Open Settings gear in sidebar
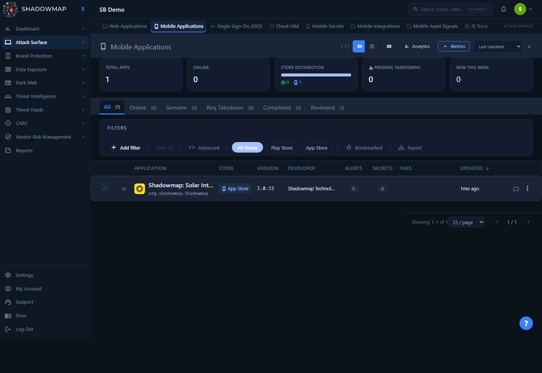Image resolution: width=542 pixels, height=373 pixels. pos(8,275)
